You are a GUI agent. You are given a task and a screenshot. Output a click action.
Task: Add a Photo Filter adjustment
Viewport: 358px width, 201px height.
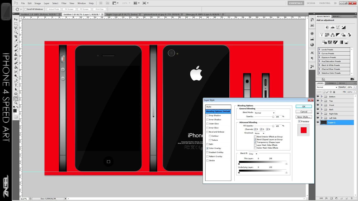[x=343, y=35]
